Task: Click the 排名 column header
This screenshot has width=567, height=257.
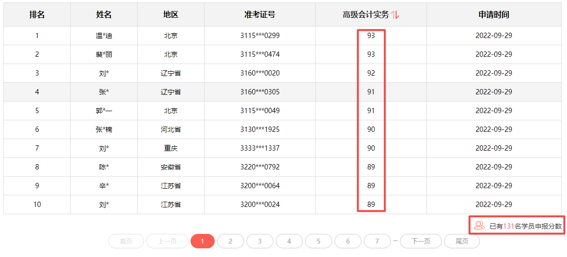Action: pos(37,14)
